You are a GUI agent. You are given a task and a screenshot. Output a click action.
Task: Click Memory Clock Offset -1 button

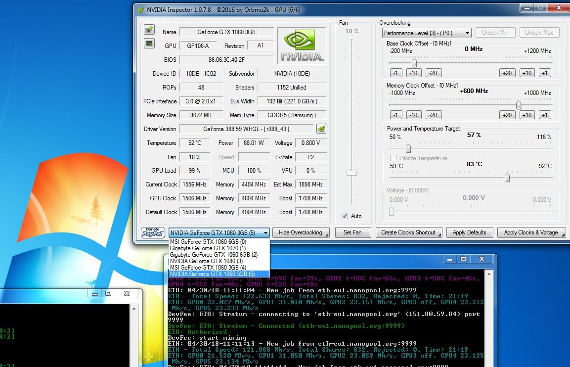[x=396, y=115]
